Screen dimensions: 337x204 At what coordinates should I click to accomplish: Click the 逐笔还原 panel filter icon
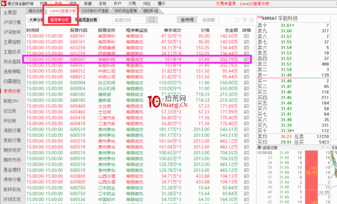tap(323, 148)
